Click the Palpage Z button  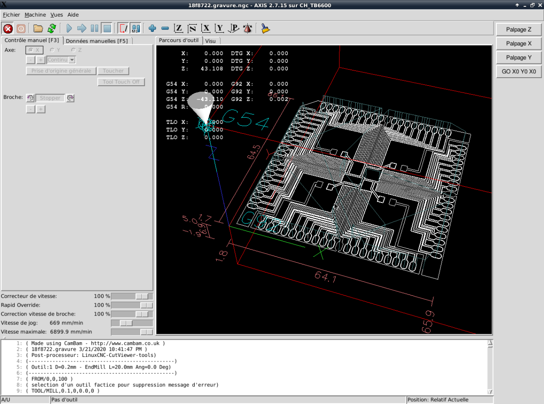pyautogui.click(x=518, y=30)
